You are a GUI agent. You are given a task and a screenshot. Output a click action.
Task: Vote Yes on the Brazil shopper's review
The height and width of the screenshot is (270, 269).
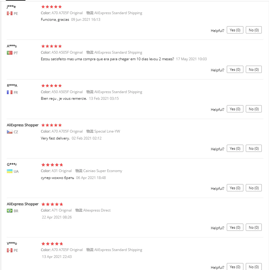235,227
